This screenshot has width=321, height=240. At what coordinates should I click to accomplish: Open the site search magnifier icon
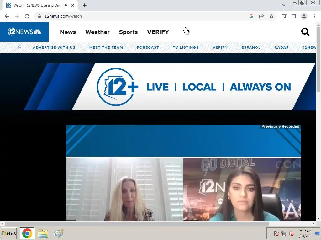coord(305,32)
